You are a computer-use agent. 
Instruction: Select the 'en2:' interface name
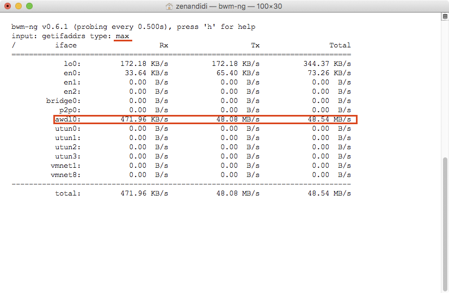[72, 91]
